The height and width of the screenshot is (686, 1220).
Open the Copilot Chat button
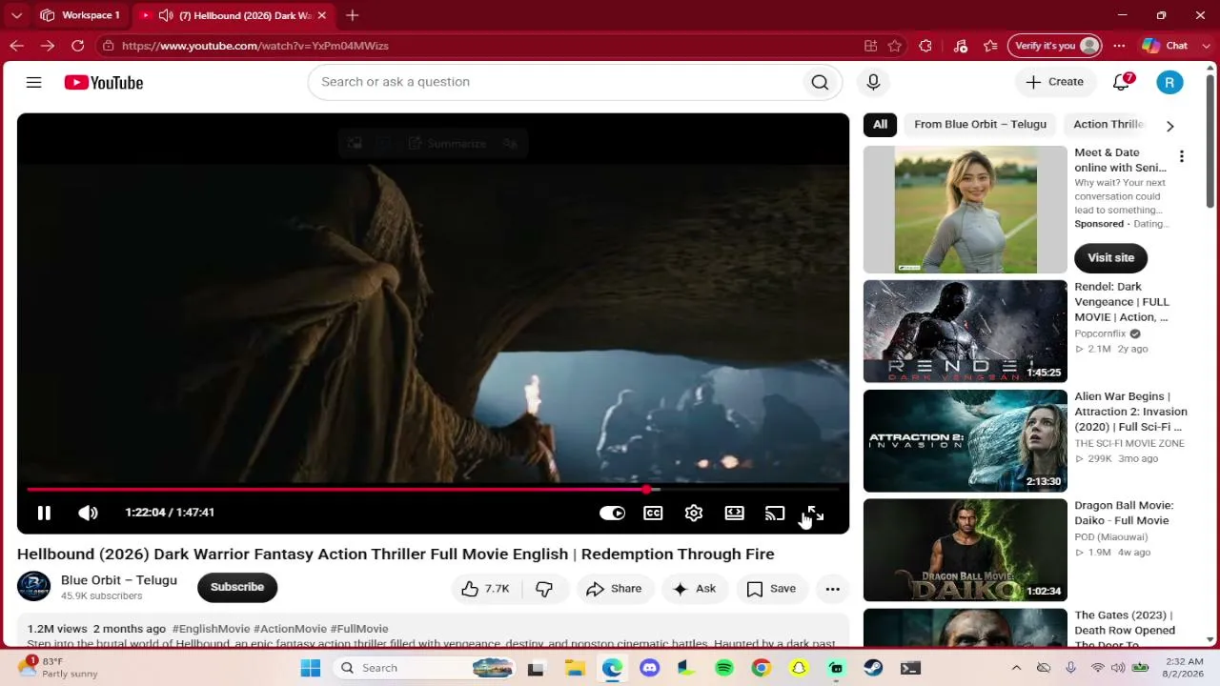pos(1165,46)
